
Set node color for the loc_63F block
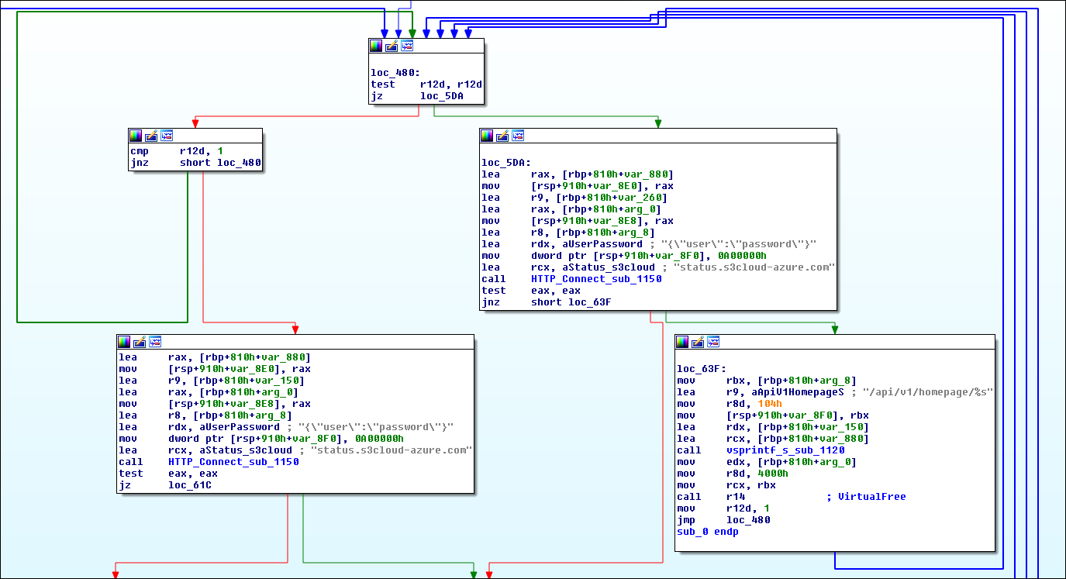click(682, 342)
